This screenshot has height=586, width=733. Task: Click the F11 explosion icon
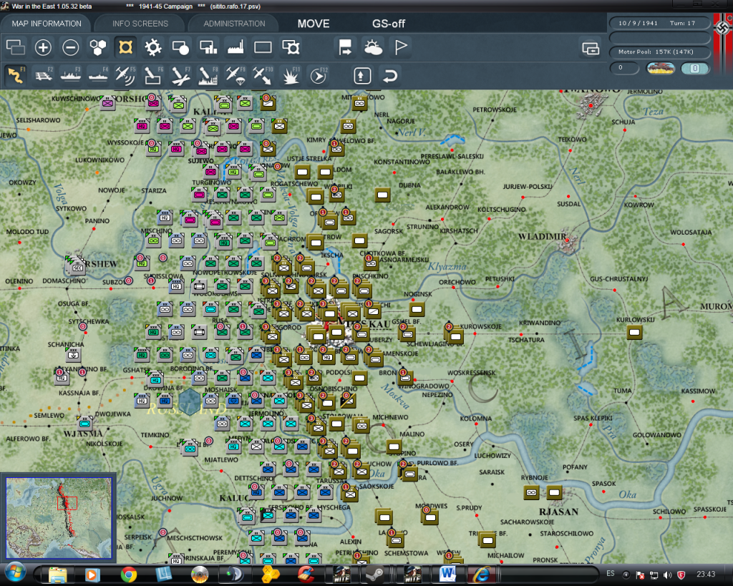click(x=291, y=76)
